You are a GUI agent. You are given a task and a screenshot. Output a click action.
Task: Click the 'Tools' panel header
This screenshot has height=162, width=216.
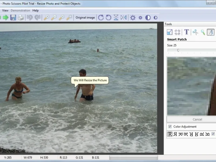[168, 24]
